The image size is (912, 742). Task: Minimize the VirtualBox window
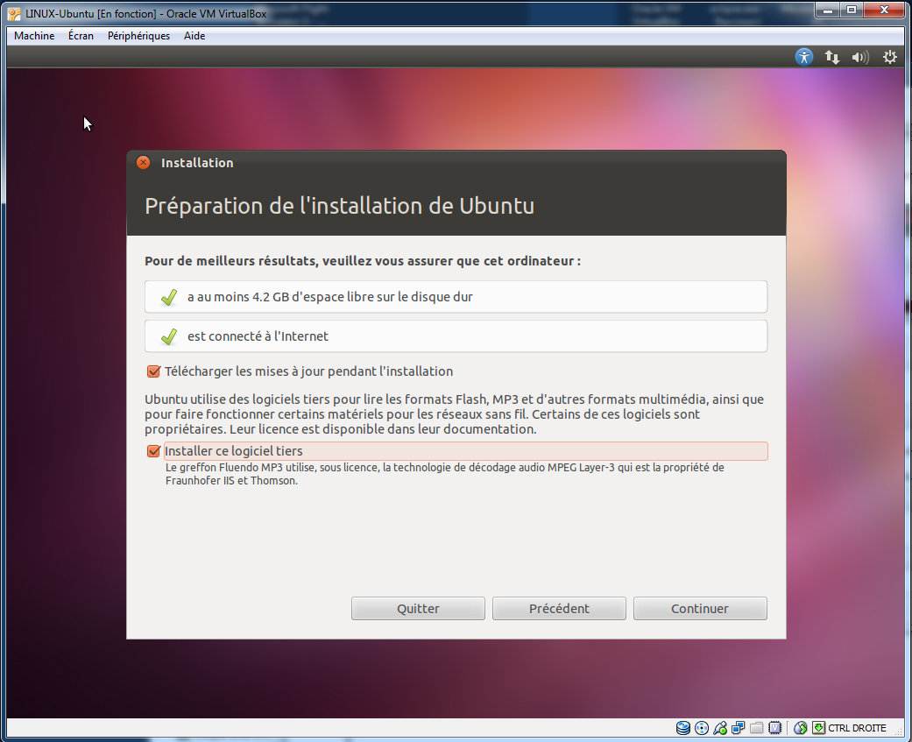828,10
